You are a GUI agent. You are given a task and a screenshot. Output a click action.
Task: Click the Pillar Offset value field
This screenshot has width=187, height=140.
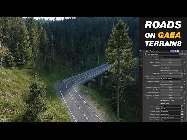pos(171,90)
